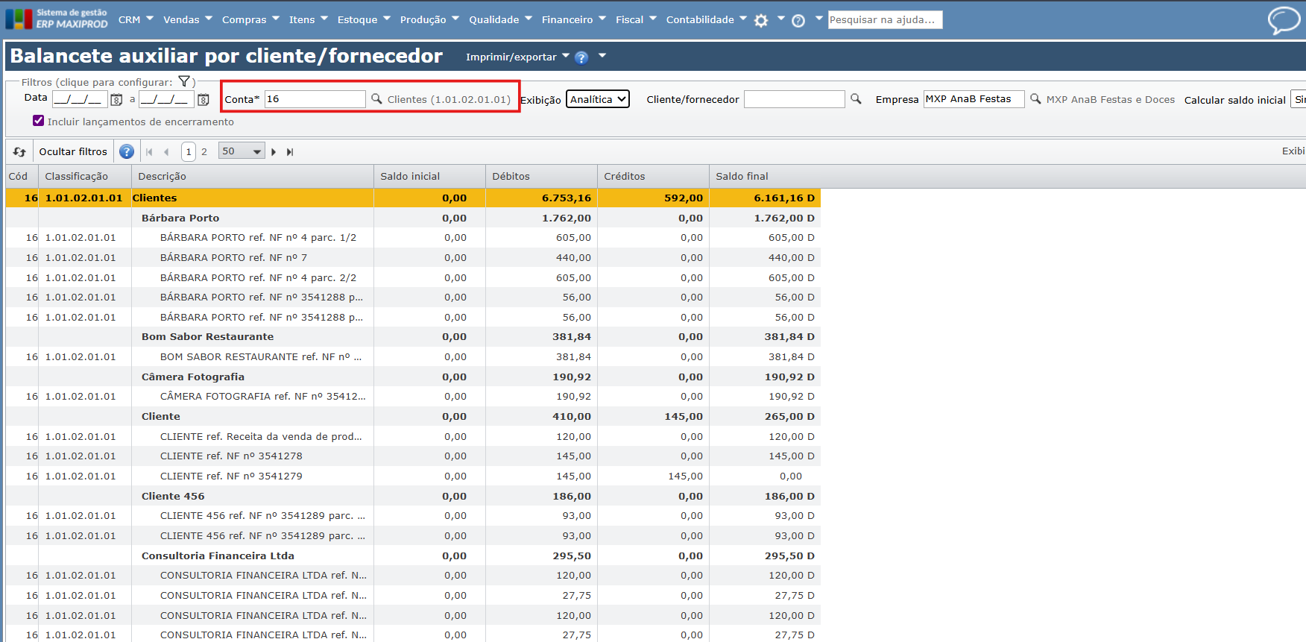Screen dimensions: 1306x642
Task: Open the Financeiro menu
Action: tap(573, 20)
